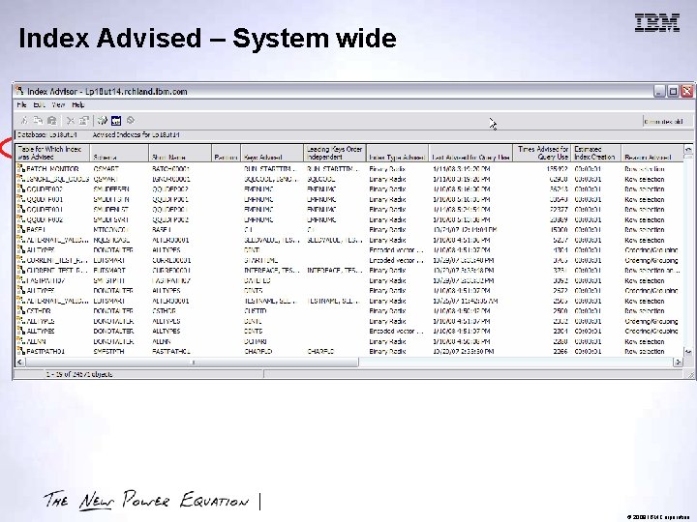Viewport: 697px width, 522px height.
Task: Click the Cut icon at toolbar start
Action: [x=24, y=120]
